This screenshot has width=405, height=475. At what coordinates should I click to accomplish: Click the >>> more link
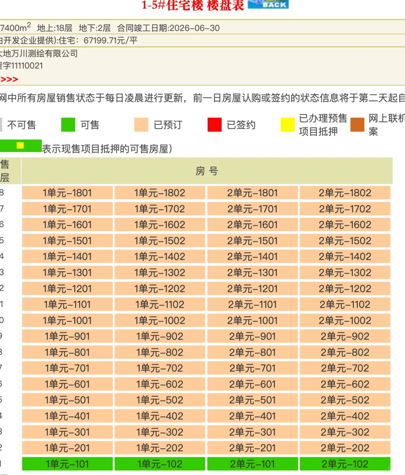[x=9, y=79]
